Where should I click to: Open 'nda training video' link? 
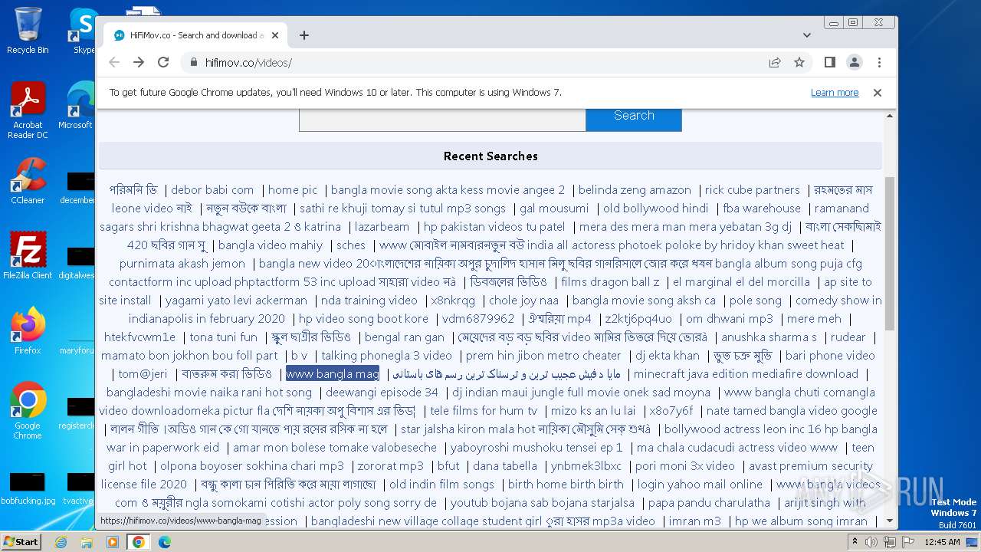point(369,301)
